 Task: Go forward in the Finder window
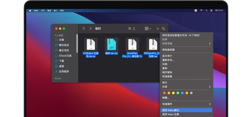point(90,28)
